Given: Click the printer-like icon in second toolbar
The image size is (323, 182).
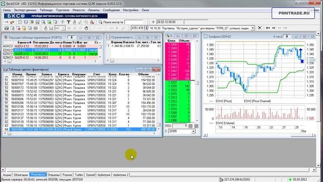Looking at the screenshot, I should pyautogui.click(x=36, y=28).
